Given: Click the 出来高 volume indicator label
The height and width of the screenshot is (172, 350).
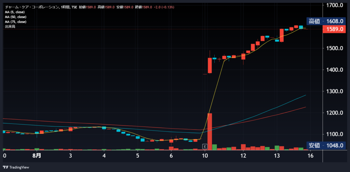Looking at the screenshot, I should [10, 27].
